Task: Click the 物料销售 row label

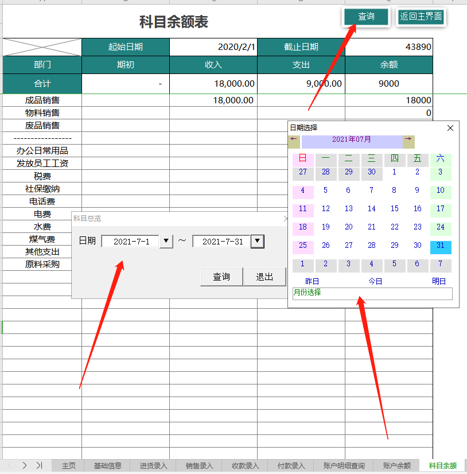Action: [x=42, y=112]
